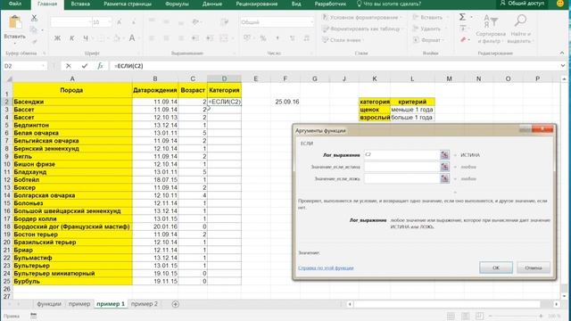Switch to the 'пример' sheet tab
Viewport: 571px width, 321px height.
(79, 304)
